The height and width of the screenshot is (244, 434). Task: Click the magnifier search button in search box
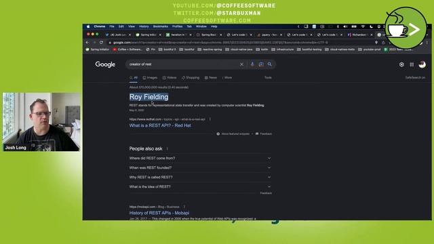[x=270, y=64]
